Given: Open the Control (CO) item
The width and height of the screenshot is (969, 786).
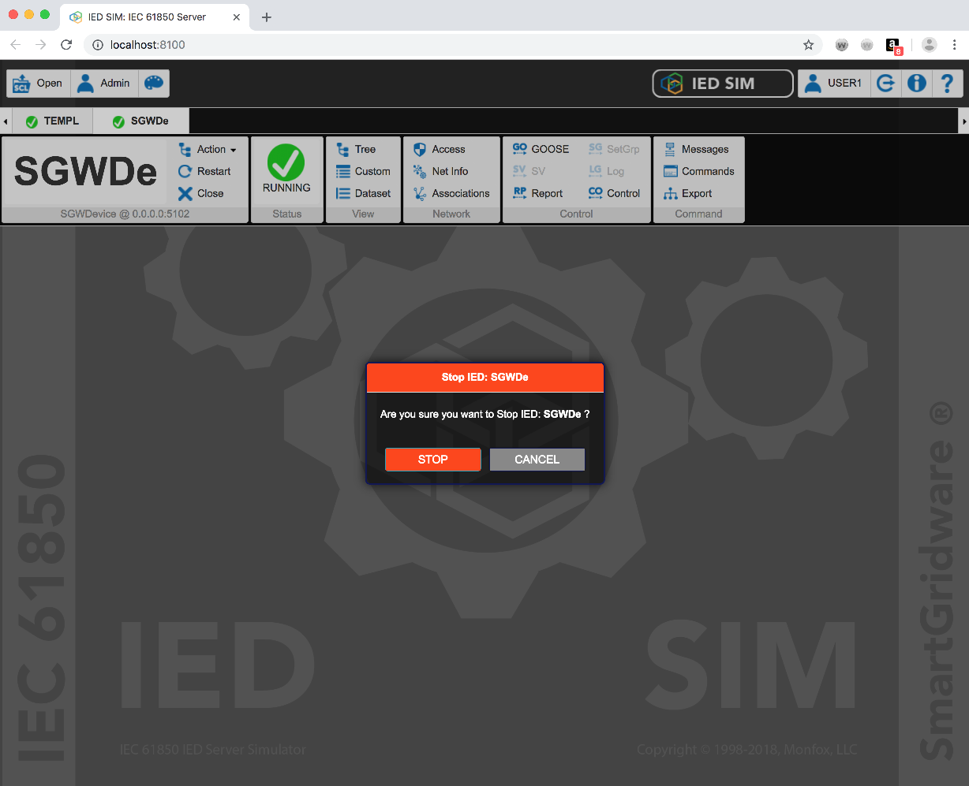Looking at the screenshot, I should coord(614,193).
